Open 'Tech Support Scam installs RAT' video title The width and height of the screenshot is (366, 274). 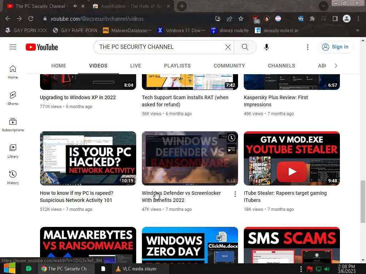pos(185,101)
